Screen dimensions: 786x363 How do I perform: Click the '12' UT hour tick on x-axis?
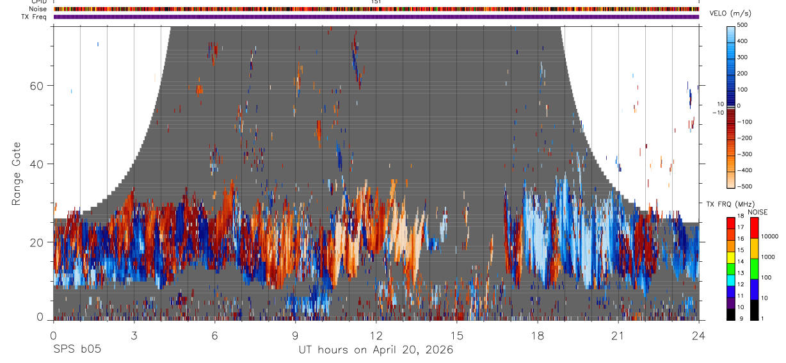point(376,335)
